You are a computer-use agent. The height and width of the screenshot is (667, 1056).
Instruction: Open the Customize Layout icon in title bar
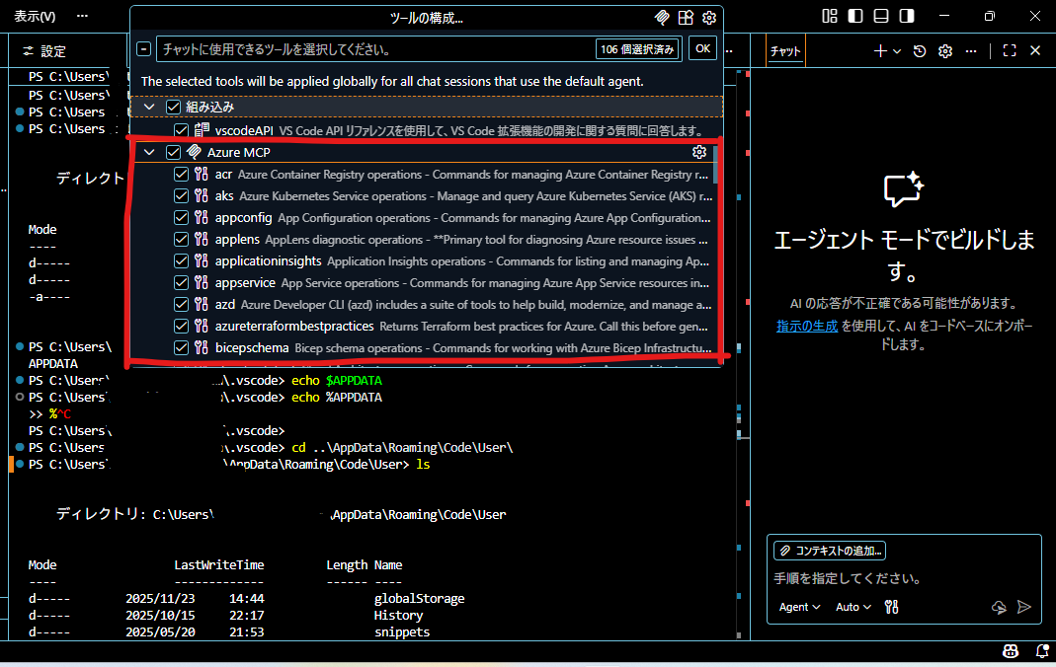pyautogui.click(x=830, y=16)
